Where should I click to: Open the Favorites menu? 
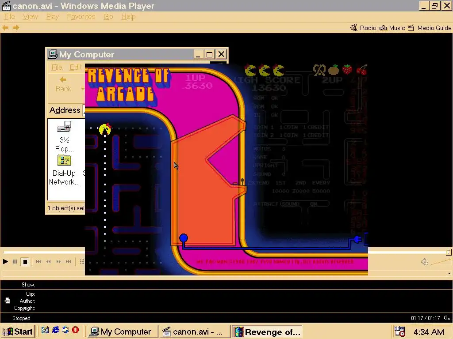(81, 17)
